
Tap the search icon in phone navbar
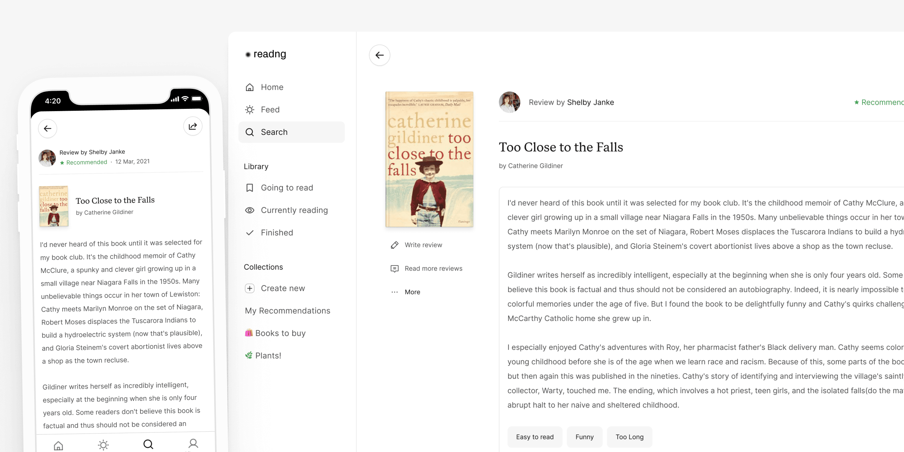[148, 444]
